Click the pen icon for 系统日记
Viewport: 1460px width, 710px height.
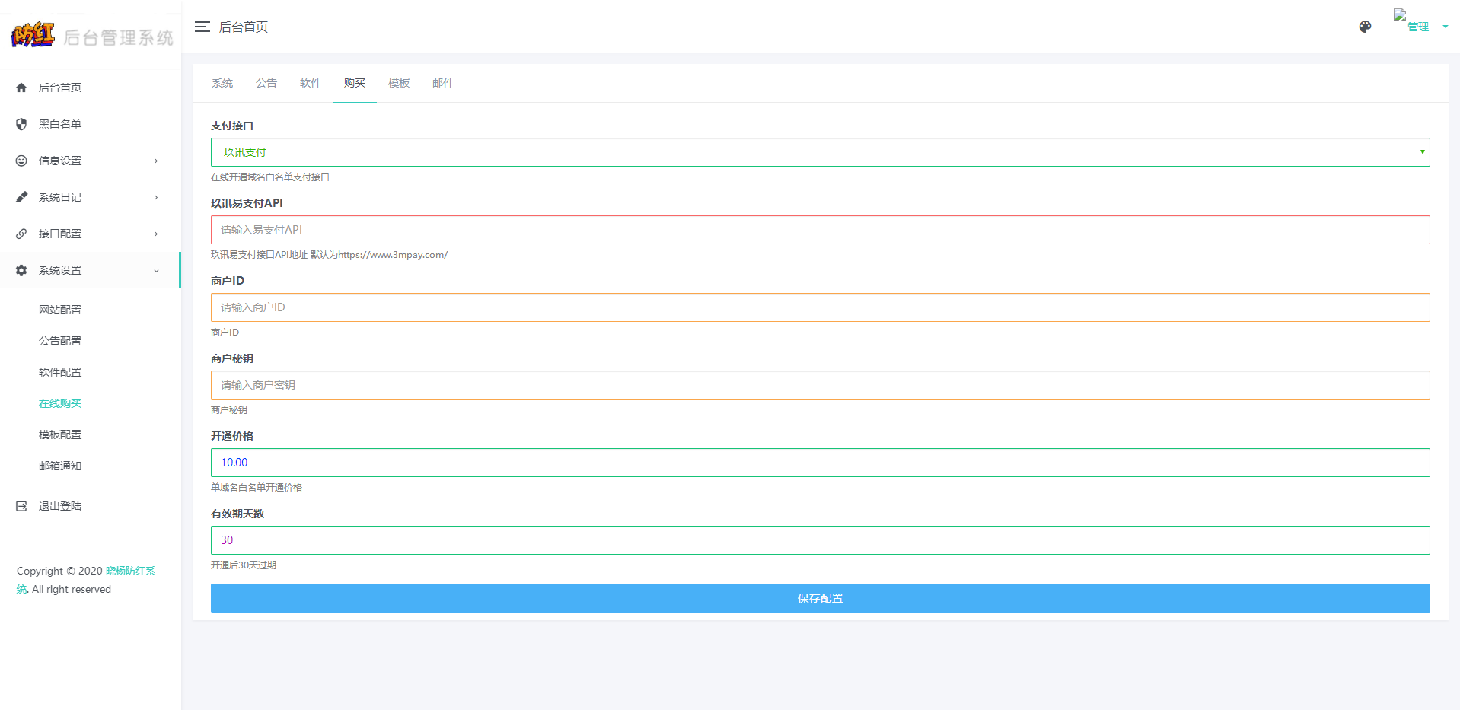[21, 197]
